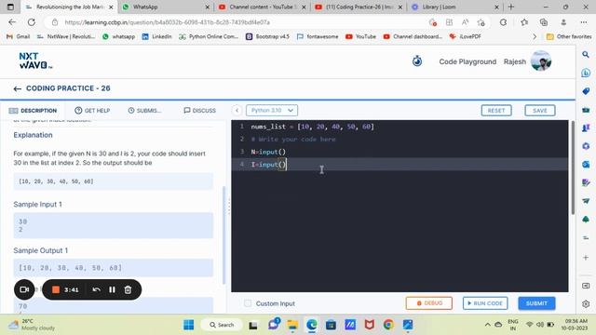Viewport: 596px width, 335px height.
Task: Open Code Playground link
Action: tap(467, 61)
